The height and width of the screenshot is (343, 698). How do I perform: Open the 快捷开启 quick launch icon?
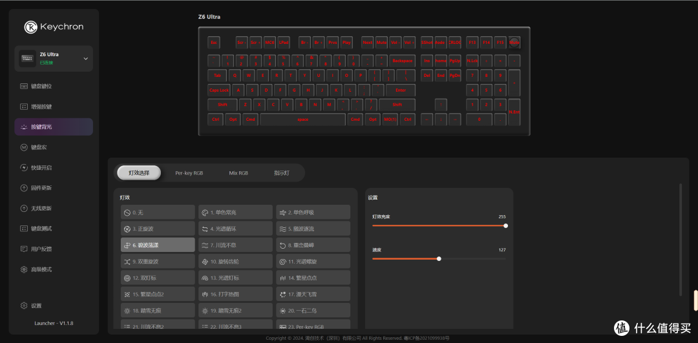coord(24,168)
